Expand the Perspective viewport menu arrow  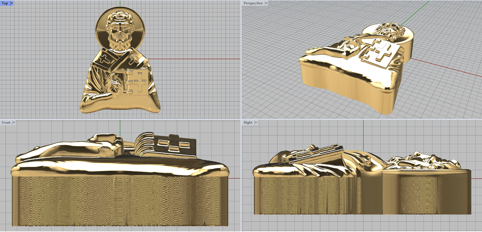(x=266, y=3)
